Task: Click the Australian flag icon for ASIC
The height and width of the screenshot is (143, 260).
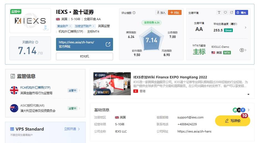Action: [14, 108]
